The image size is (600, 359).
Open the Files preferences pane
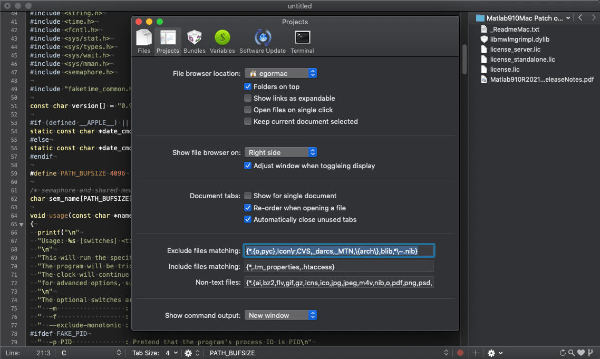144,42
